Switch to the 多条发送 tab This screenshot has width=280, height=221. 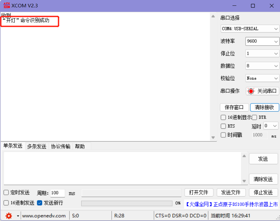[x=37, y=147]
